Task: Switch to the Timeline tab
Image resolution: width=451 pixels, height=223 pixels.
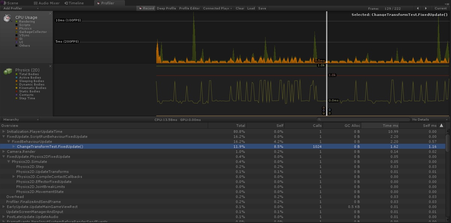Action: (74, 3)
